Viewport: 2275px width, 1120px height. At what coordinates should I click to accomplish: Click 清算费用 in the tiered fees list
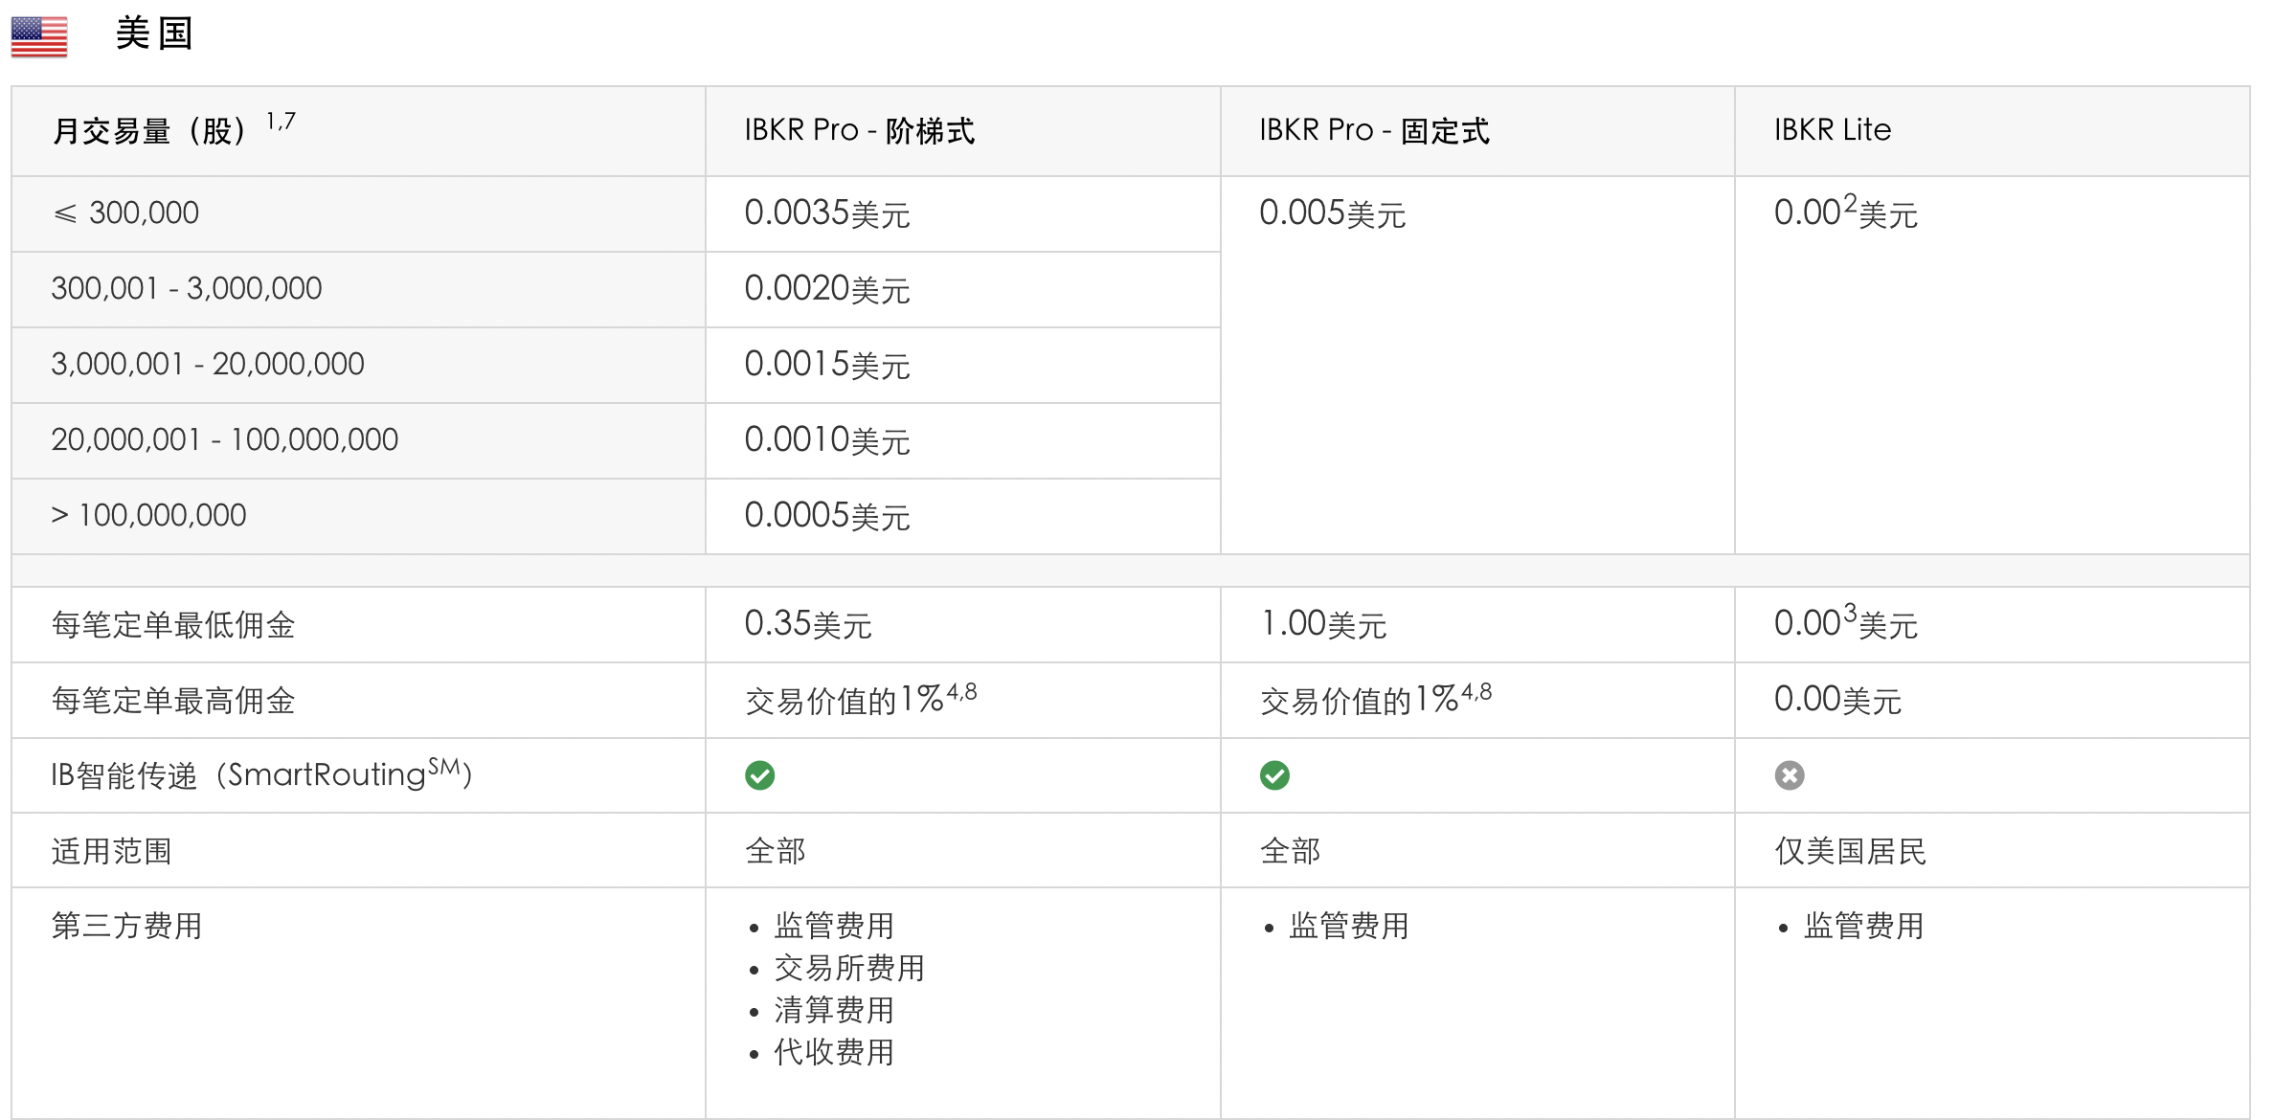834,1010
